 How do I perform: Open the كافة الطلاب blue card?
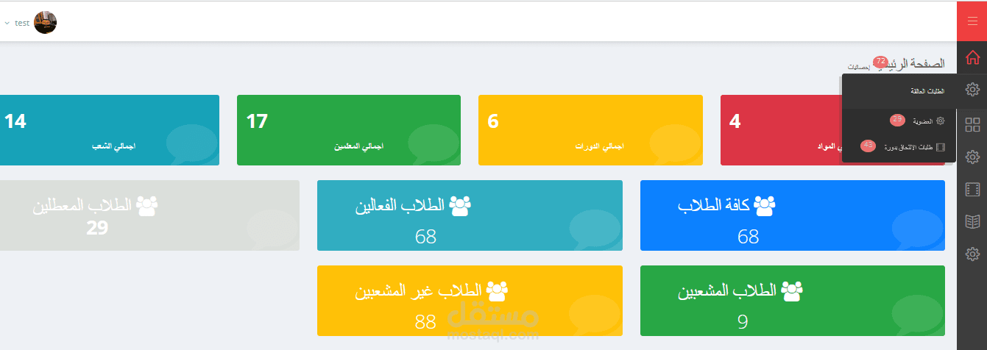click(792, 215)
